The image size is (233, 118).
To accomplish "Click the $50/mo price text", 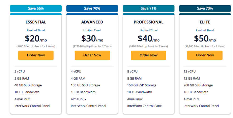I will click(205, 39).
